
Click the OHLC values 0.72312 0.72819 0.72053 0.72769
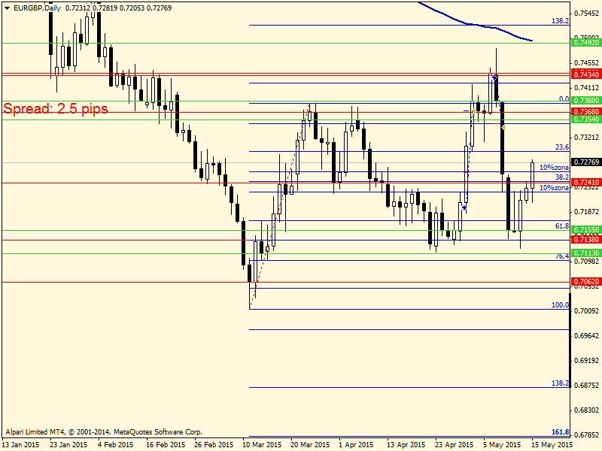click(x=119, y=8)
